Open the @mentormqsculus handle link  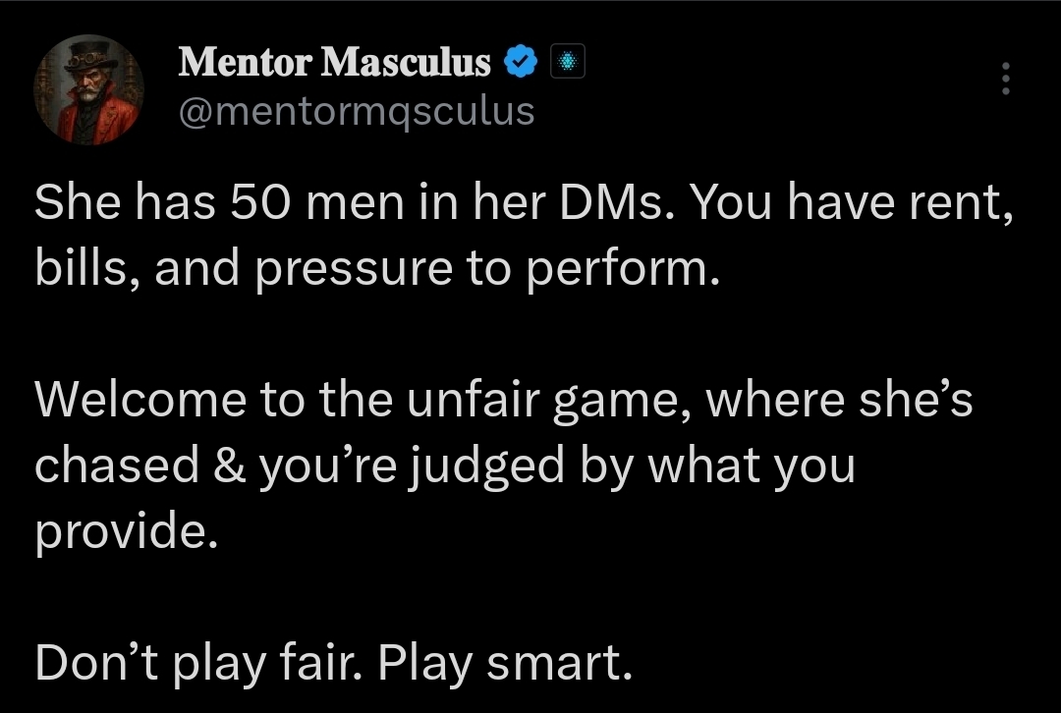[x=357, y=112]
